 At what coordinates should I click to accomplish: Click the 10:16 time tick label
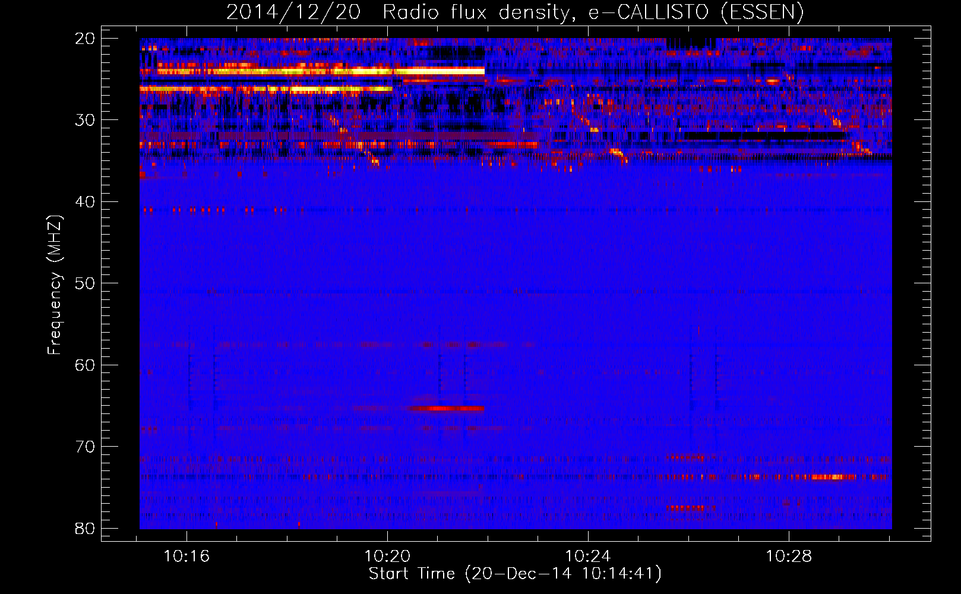186,557
